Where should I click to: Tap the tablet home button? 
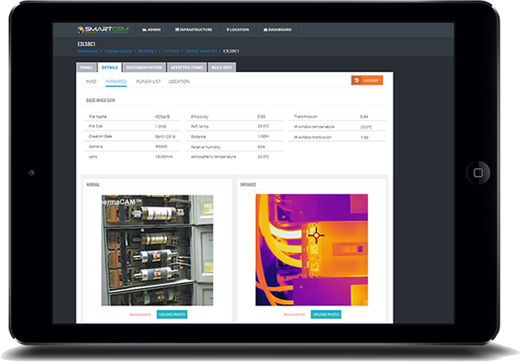478,172
